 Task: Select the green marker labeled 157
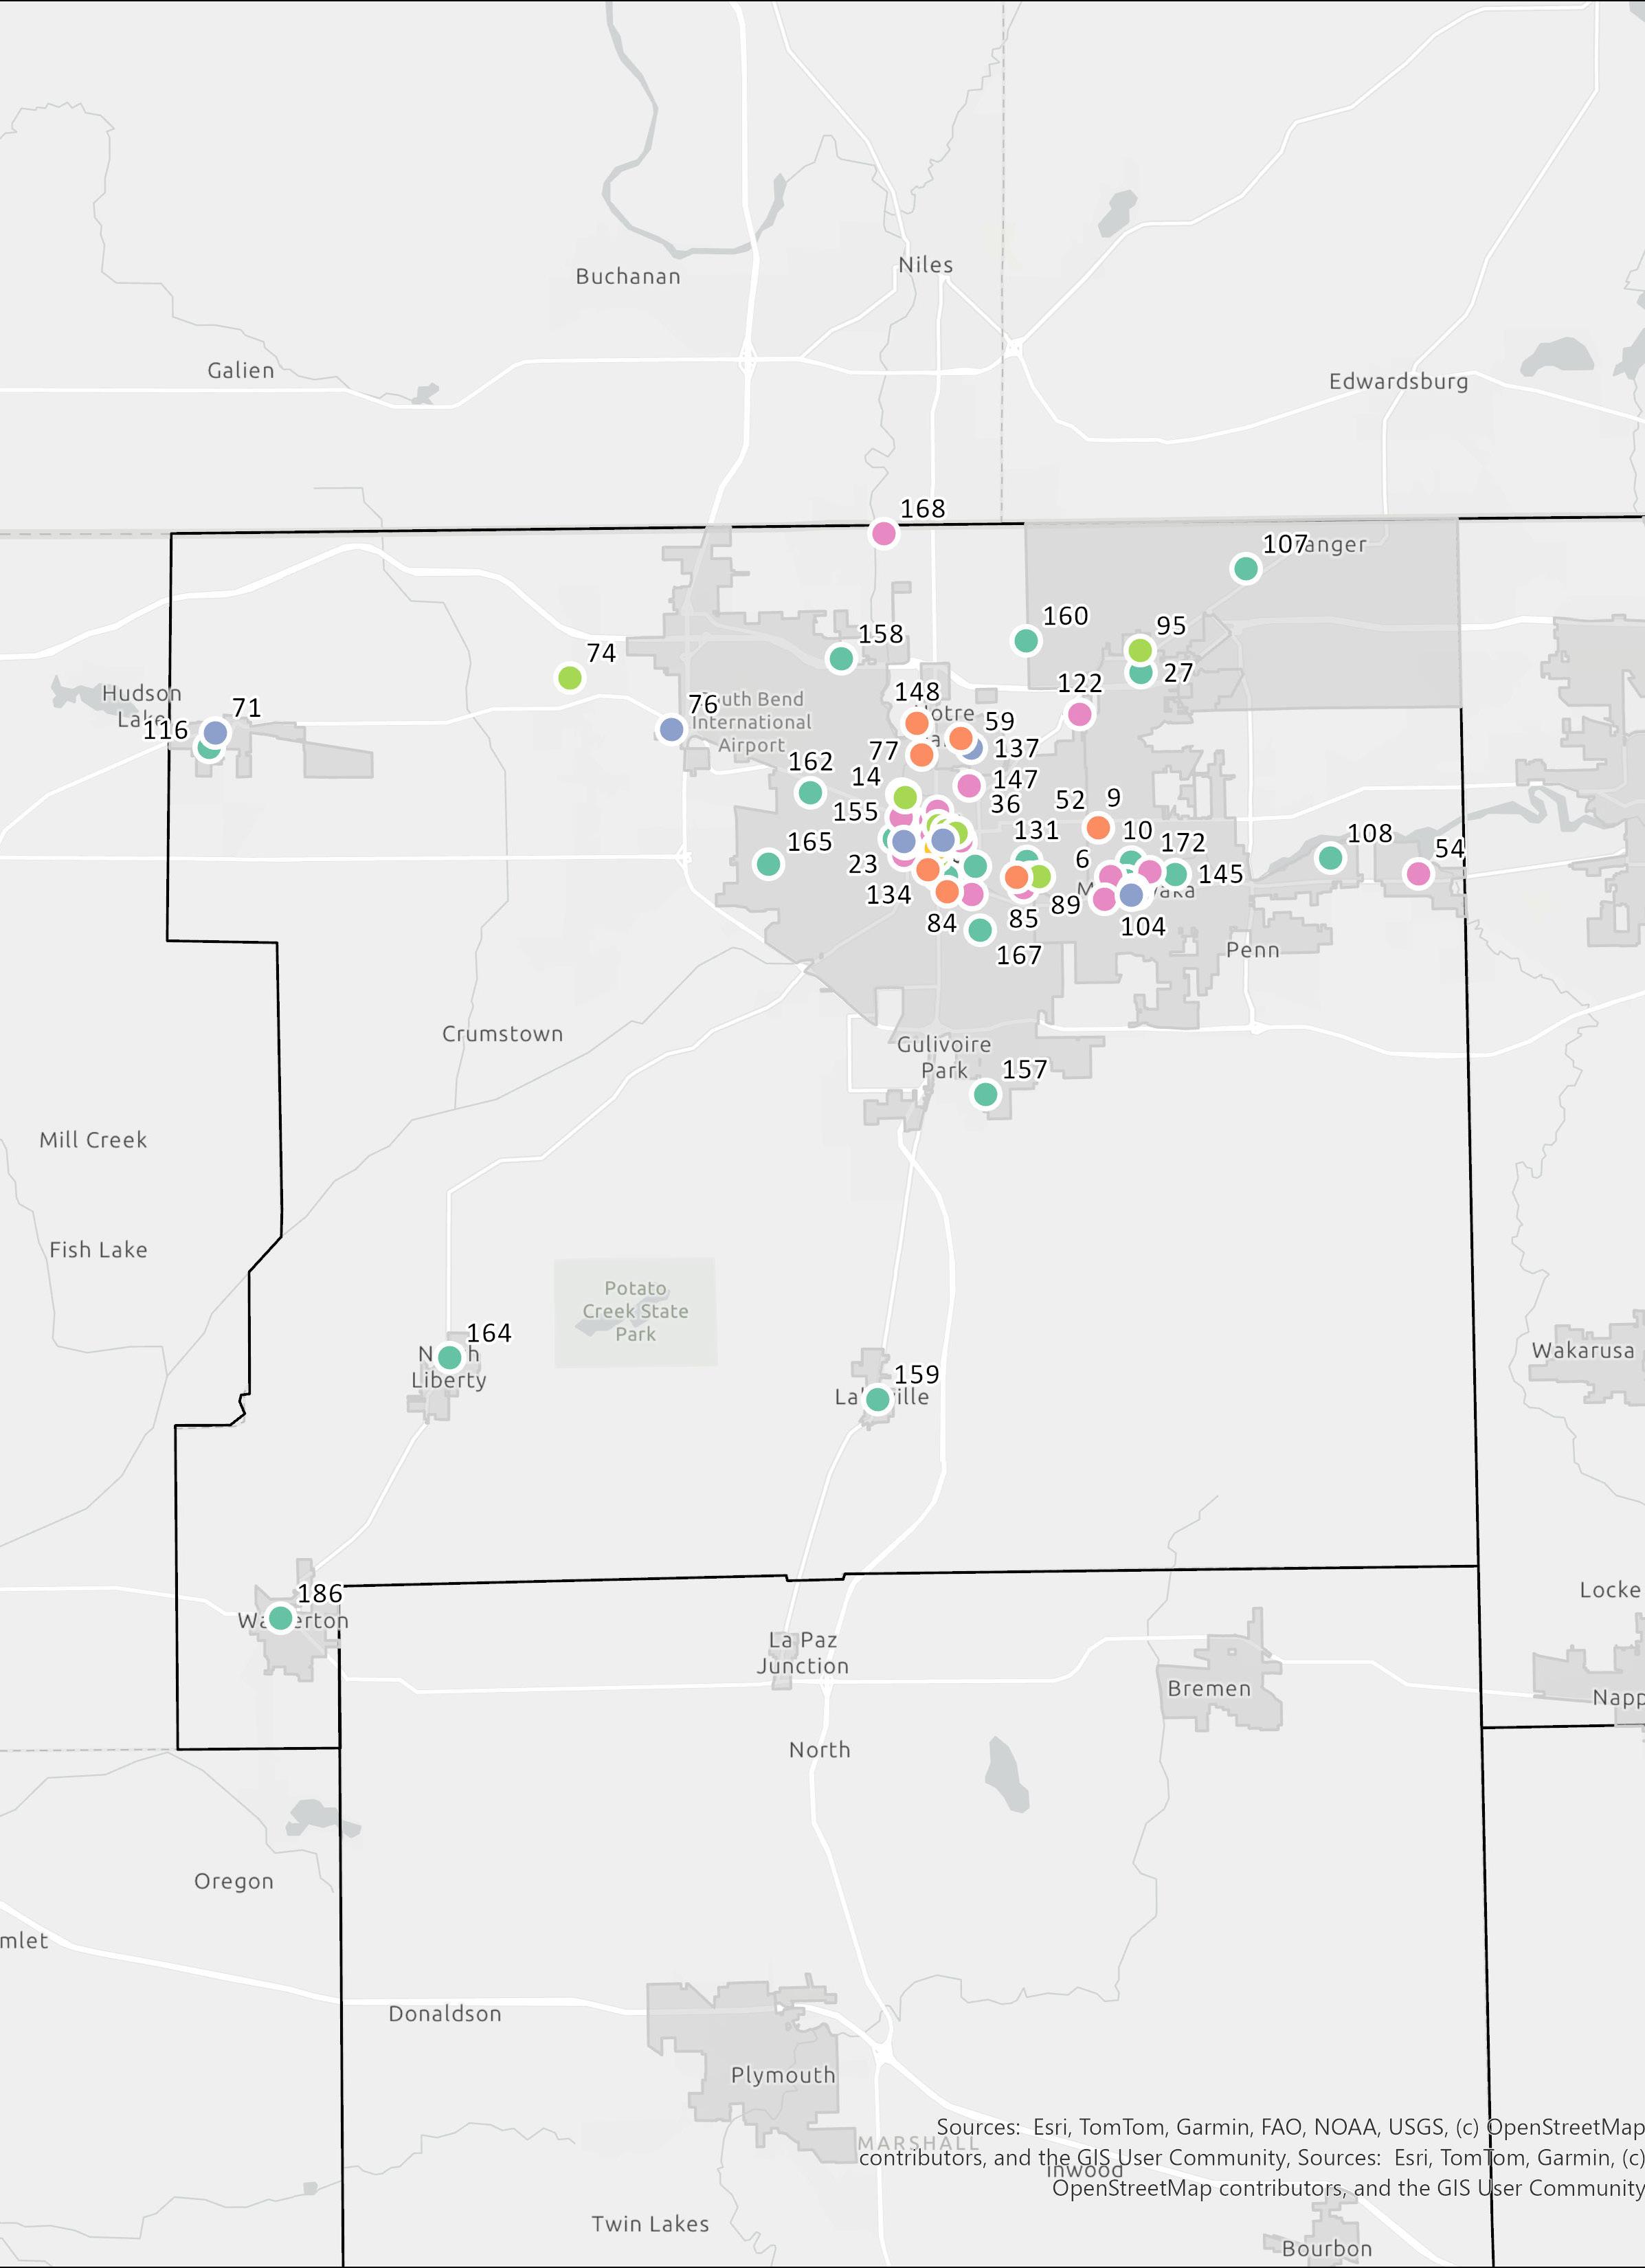pyautogui.click(x=985, y=1094)
